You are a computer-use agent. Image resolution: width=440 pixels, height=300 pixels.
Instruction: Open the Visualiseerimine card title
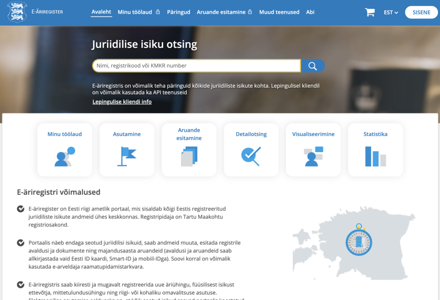313,134
